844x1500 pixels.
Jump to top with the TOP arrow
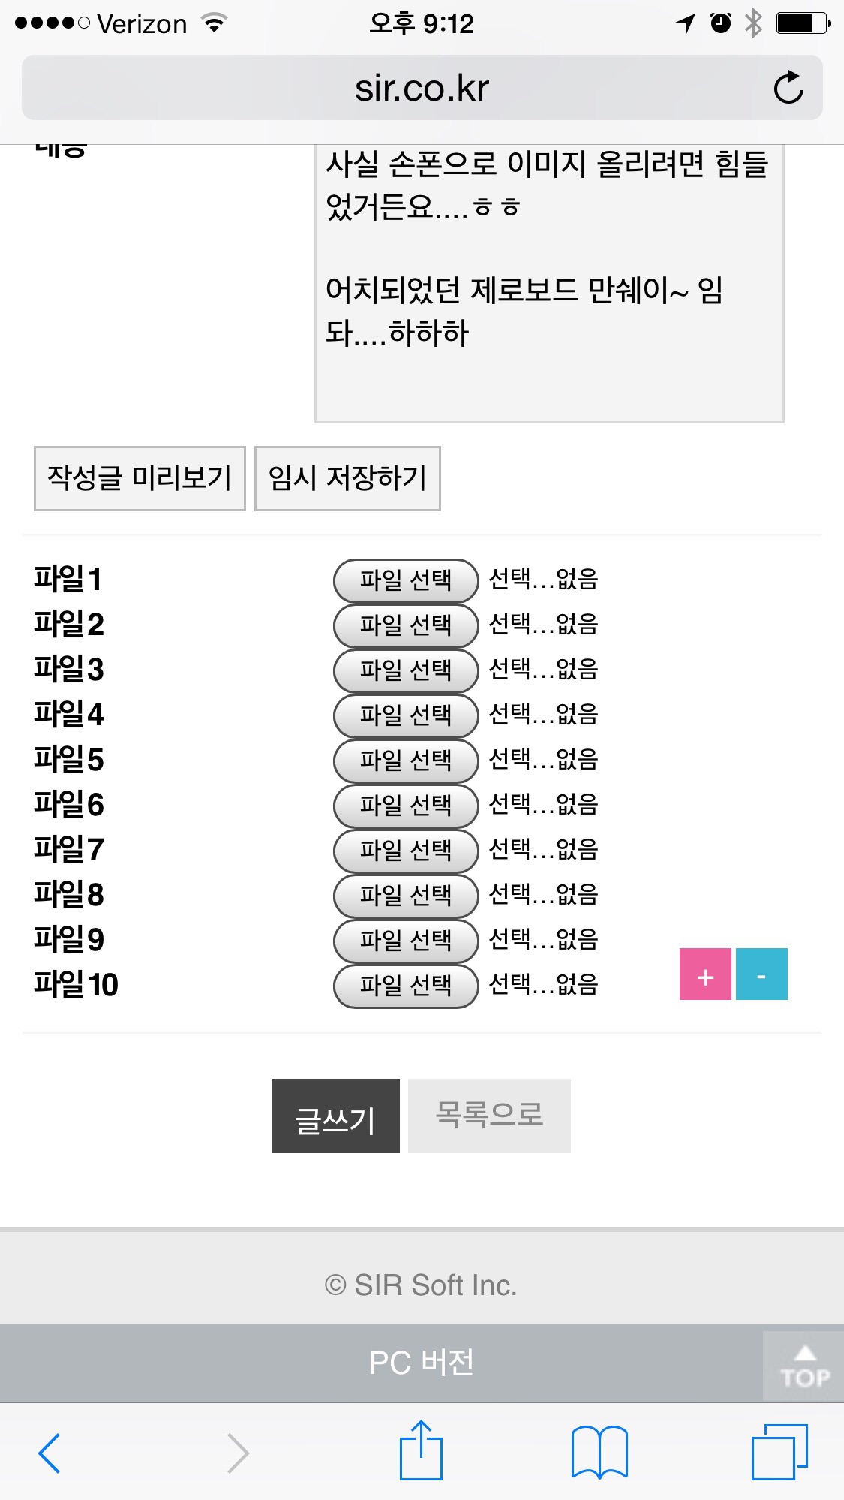click(805, 1366)
